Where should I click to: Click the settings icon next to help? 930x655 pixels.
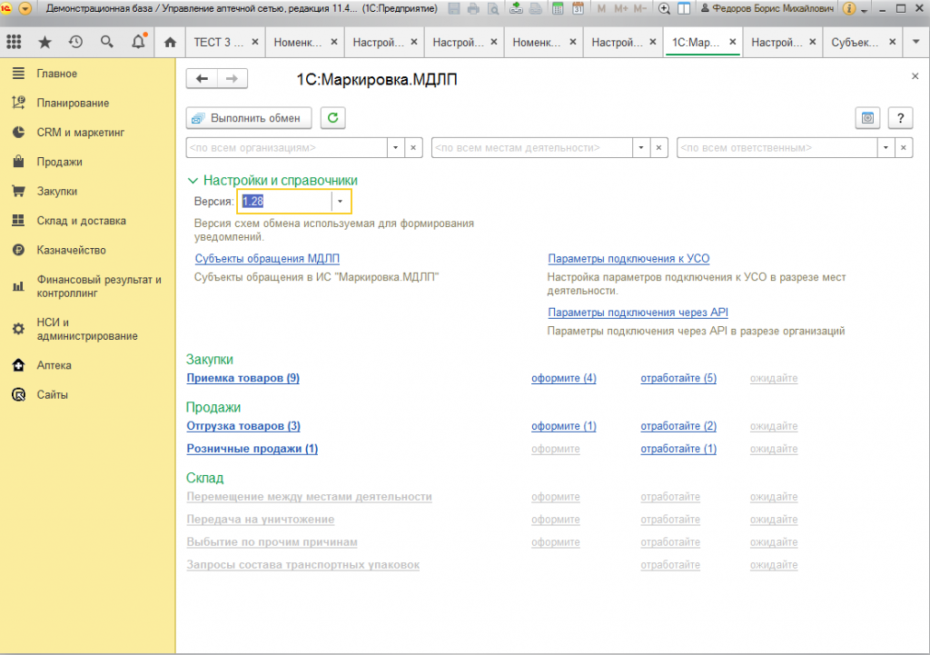(x=867, y=118)
